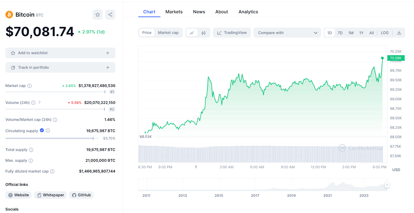The image size is (414, 213).
Task: Star Bitcoin with the favorite icon button
Action: click(98, 14)
